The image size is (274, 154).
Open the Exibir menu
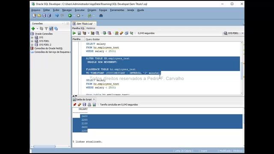[56, 10]
